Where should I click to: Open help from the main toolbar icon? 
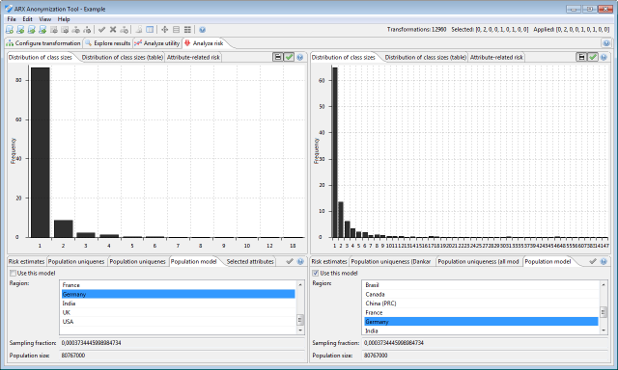point(202,30)
